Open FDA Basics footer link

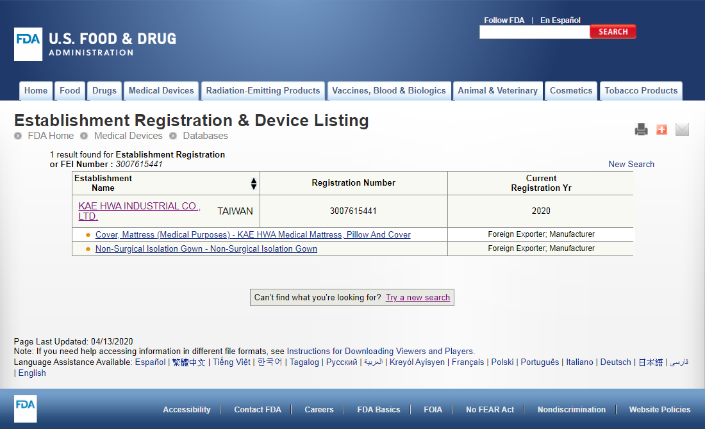pos(379,410)
